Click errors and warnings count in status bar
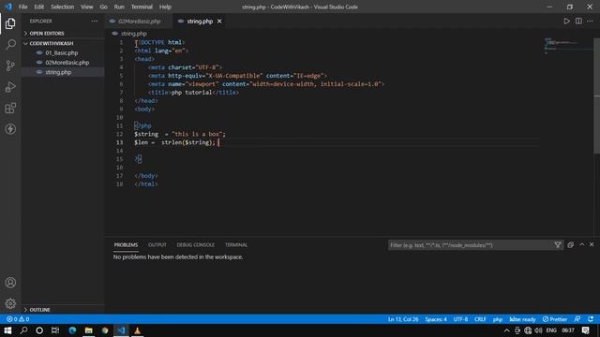 18,319
